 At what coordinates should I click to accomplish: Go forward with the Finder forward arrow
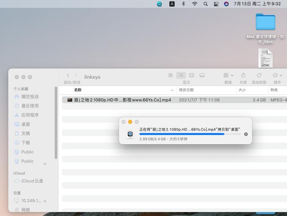(76, 75)
